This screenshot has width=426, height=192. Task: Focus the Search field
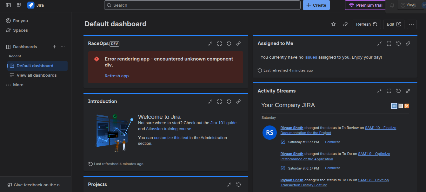pos(202,5)
